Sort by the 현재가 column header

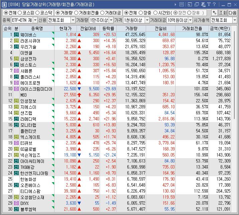point(66,28)
